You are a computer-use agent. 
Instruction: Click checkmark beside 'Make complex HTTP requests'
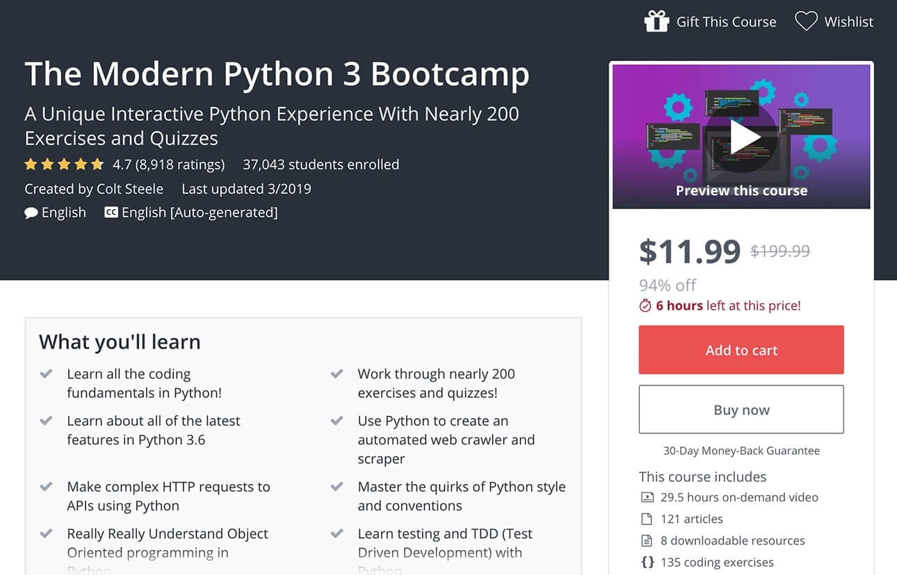click(46, 487)
